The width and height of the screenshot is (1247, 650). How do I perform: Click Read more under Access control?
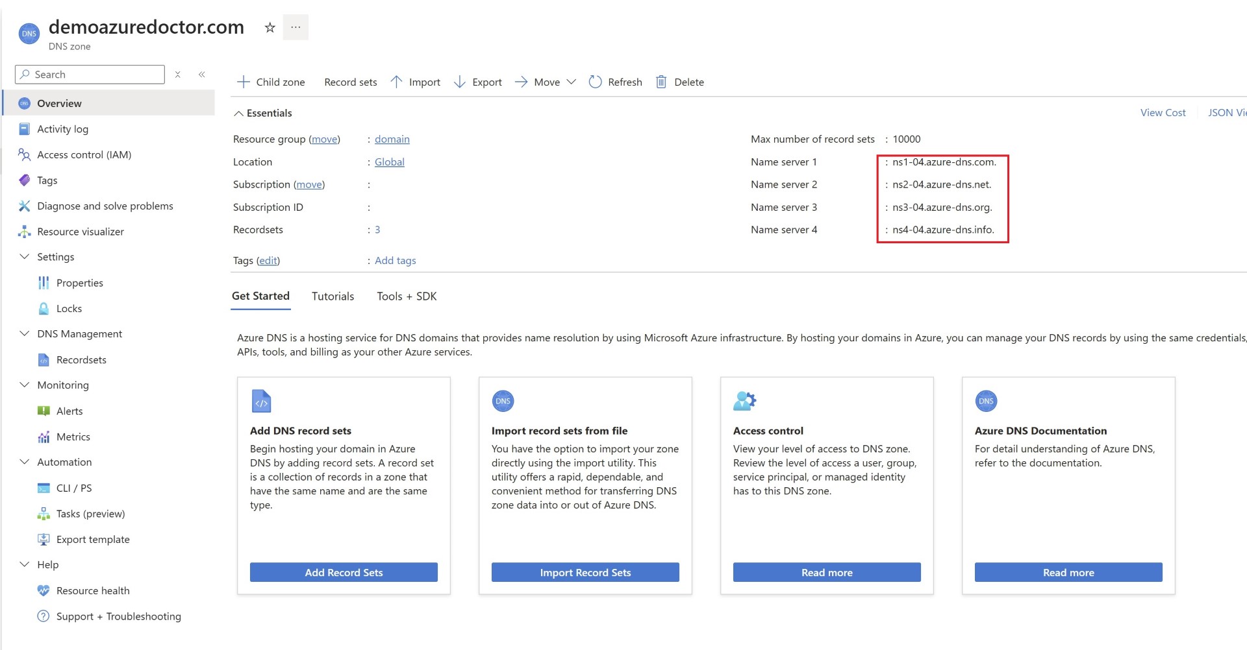tap(827, 572)
